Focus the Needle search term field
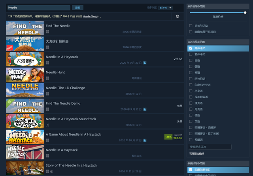This screenshot has width=253, height=176. click(39, 8)
